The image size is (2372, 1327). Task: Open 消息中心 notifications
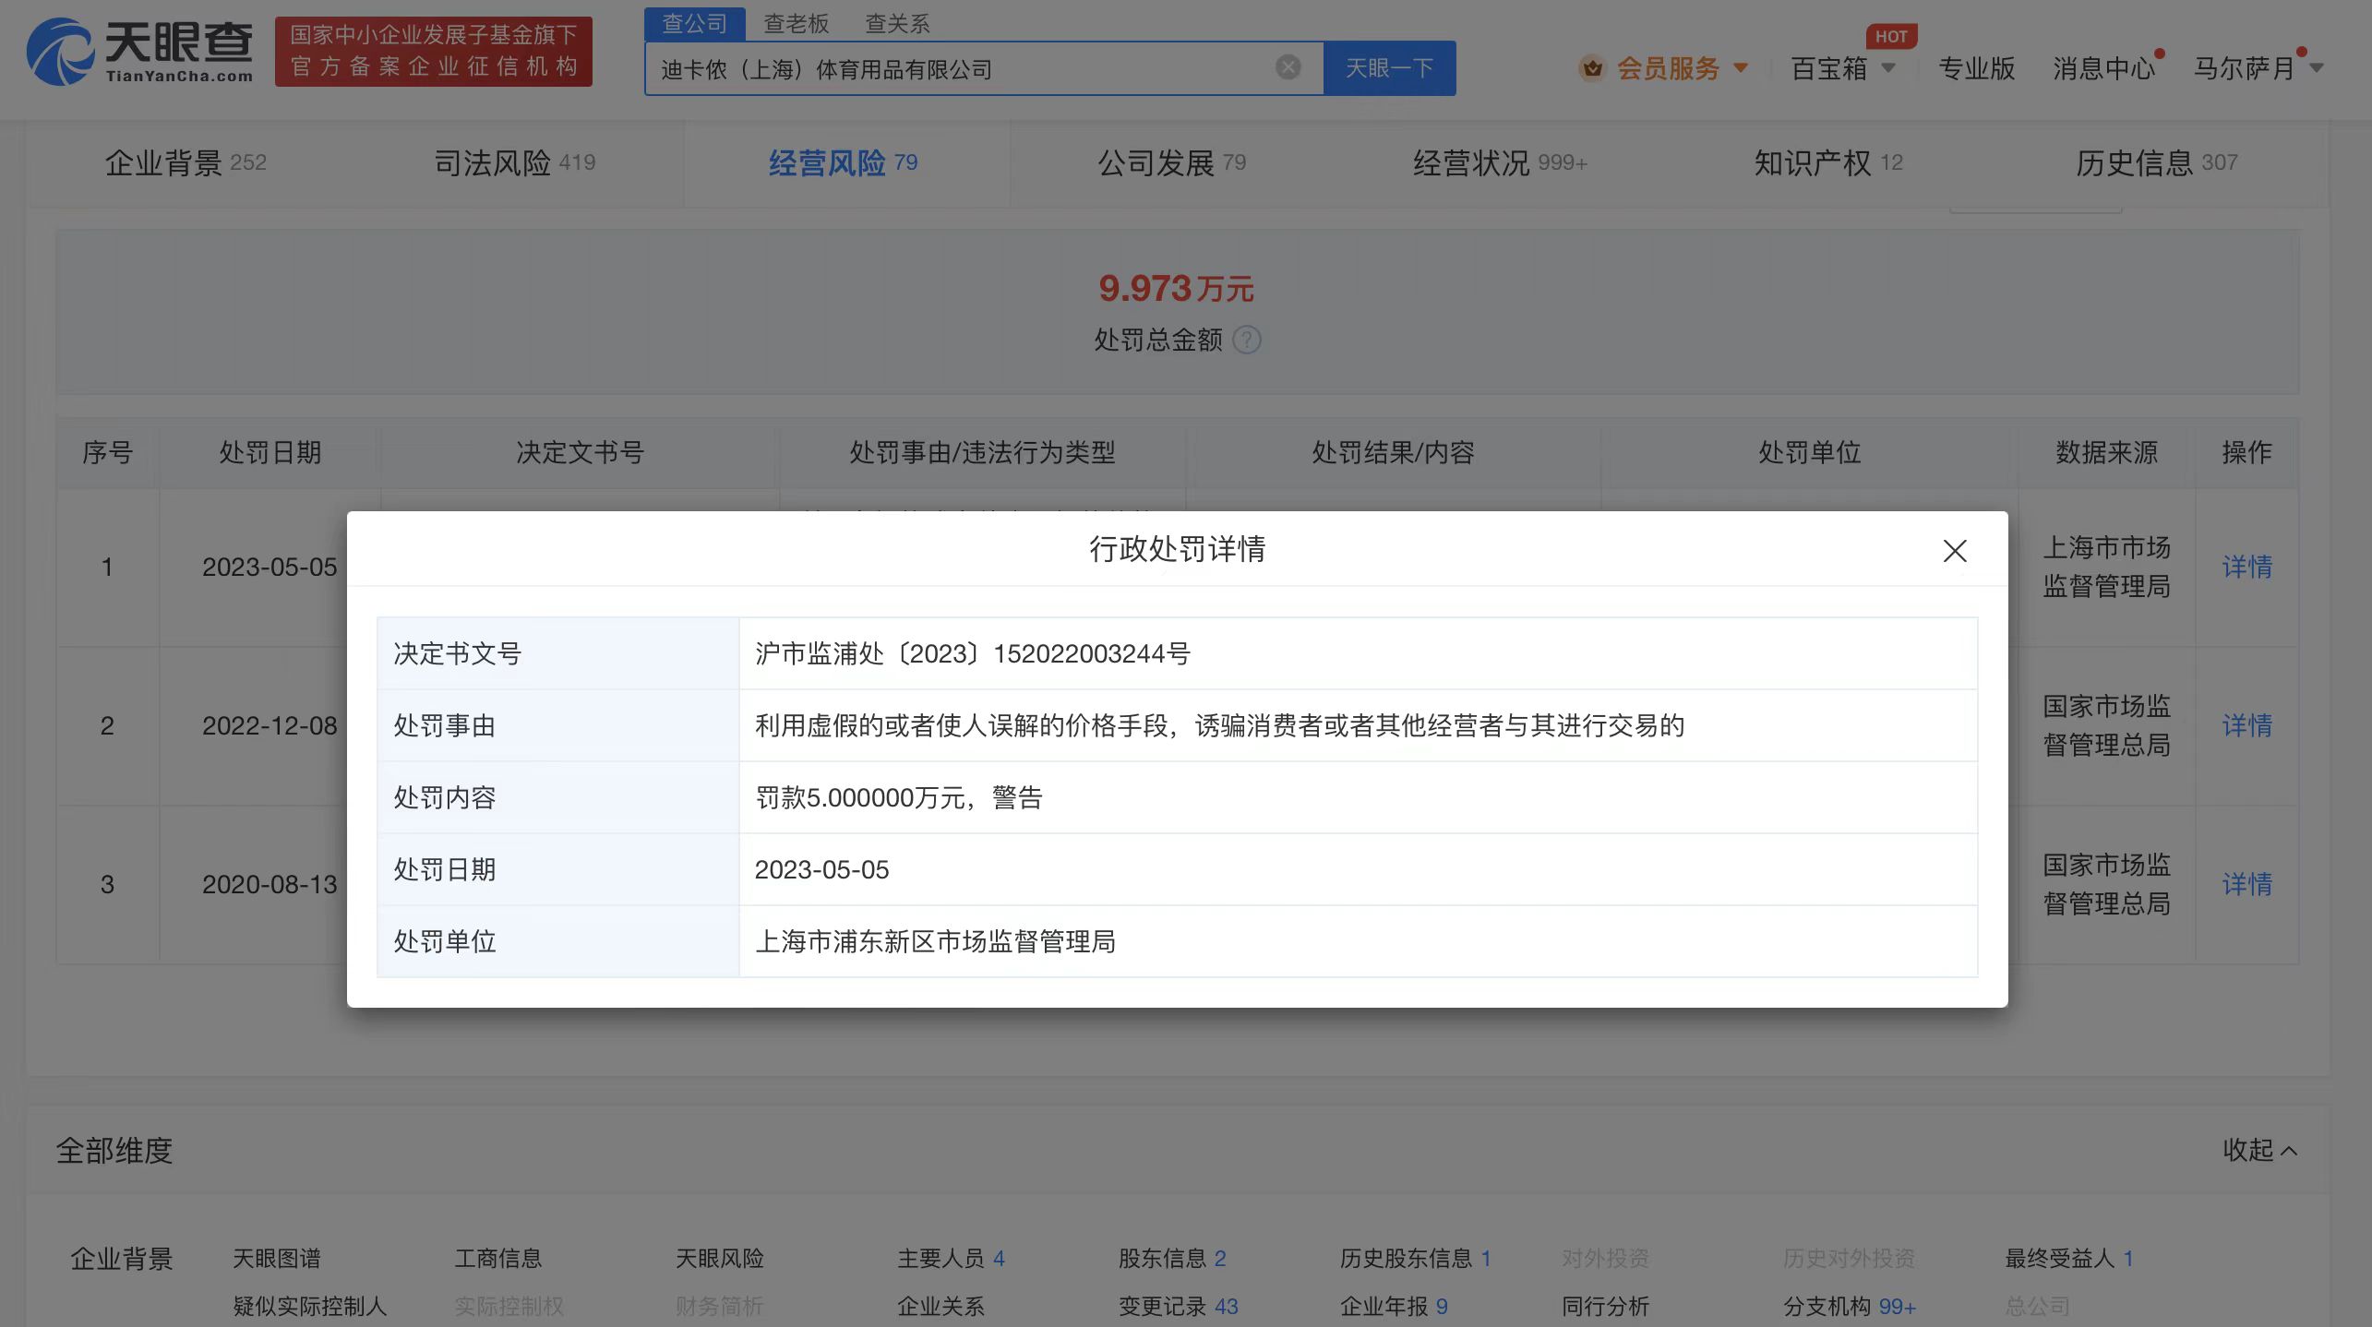click(x=2103, y=68)
